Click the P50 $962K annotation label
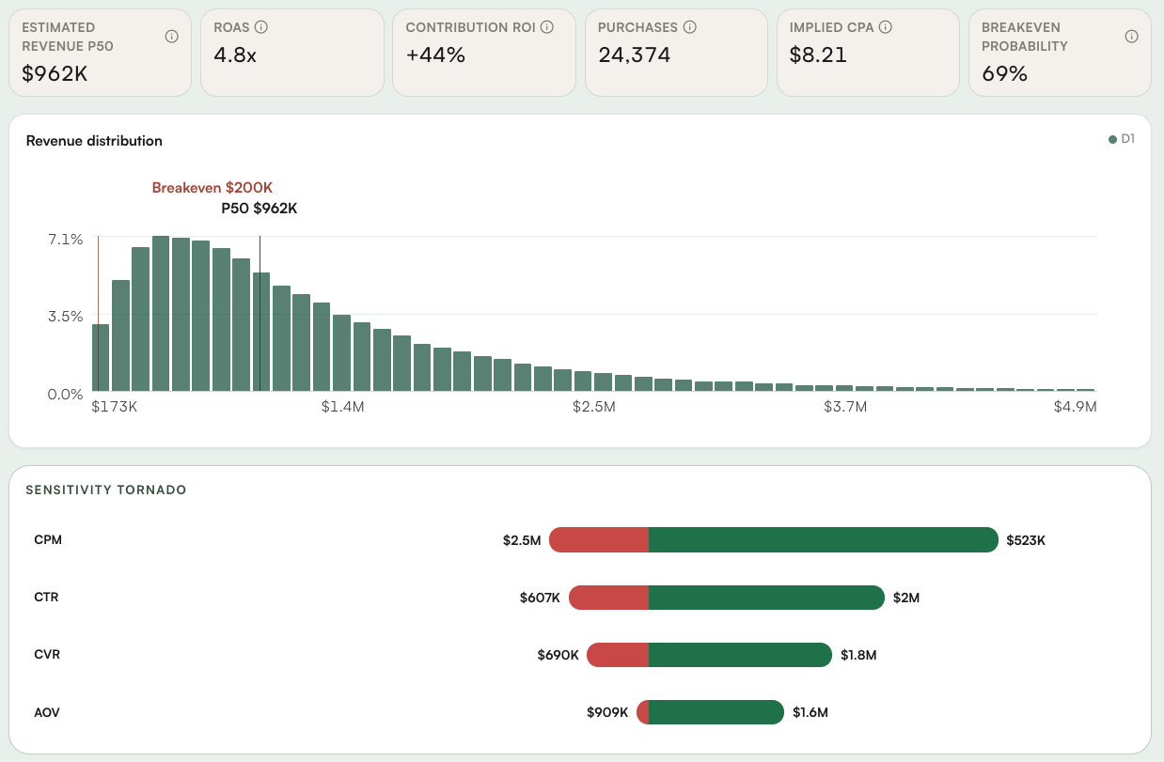The width and height of the screenshot is (1164, 762). click(x=260, y=209)
